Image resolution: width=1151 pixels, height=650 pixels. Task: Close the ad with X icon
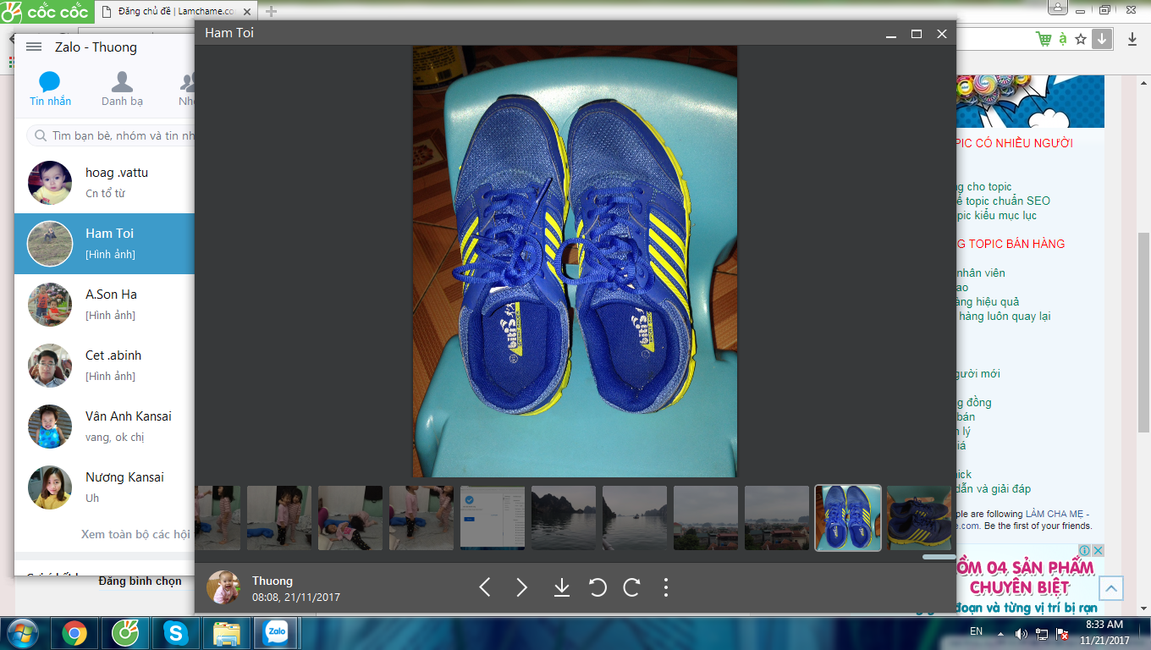tap(1098, 550)
